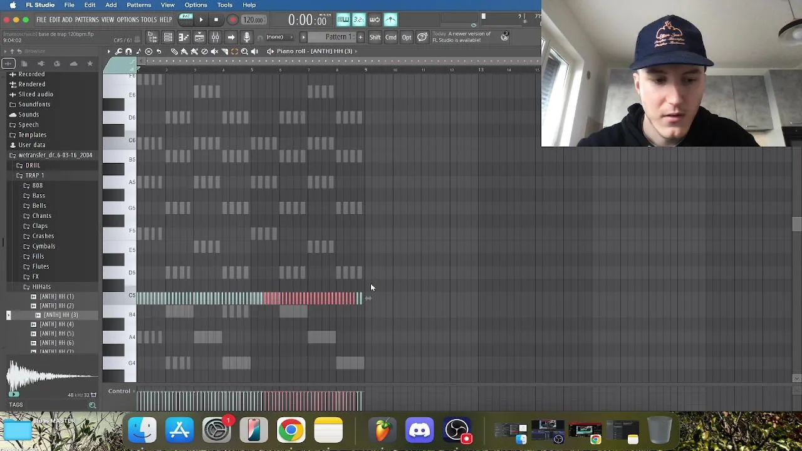Viewport: 802px width, 451px height.
Task: Click the 120.000 tempo field
Action: [x=253, y=20]
